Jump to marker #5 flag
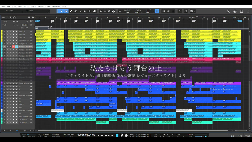 pyautogui.click(x=86, y=21)
